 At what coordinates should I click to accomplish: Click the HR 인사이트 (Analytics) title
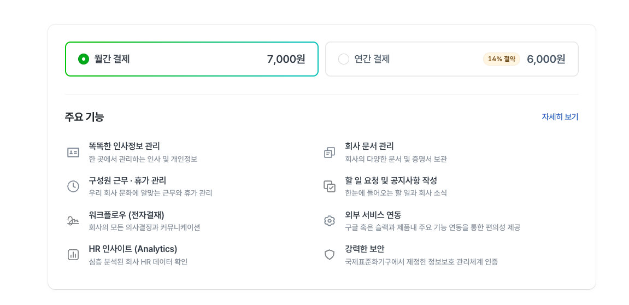[133, 249]
